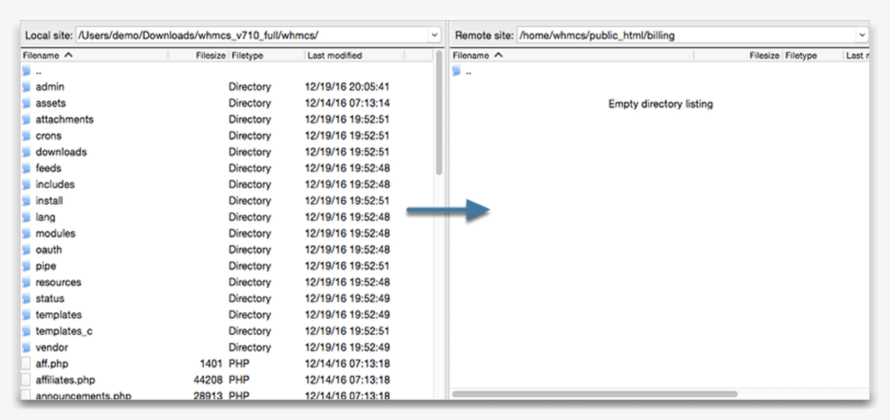
Task: Click the affiliates.php file icon
Action: coord(26,380)
